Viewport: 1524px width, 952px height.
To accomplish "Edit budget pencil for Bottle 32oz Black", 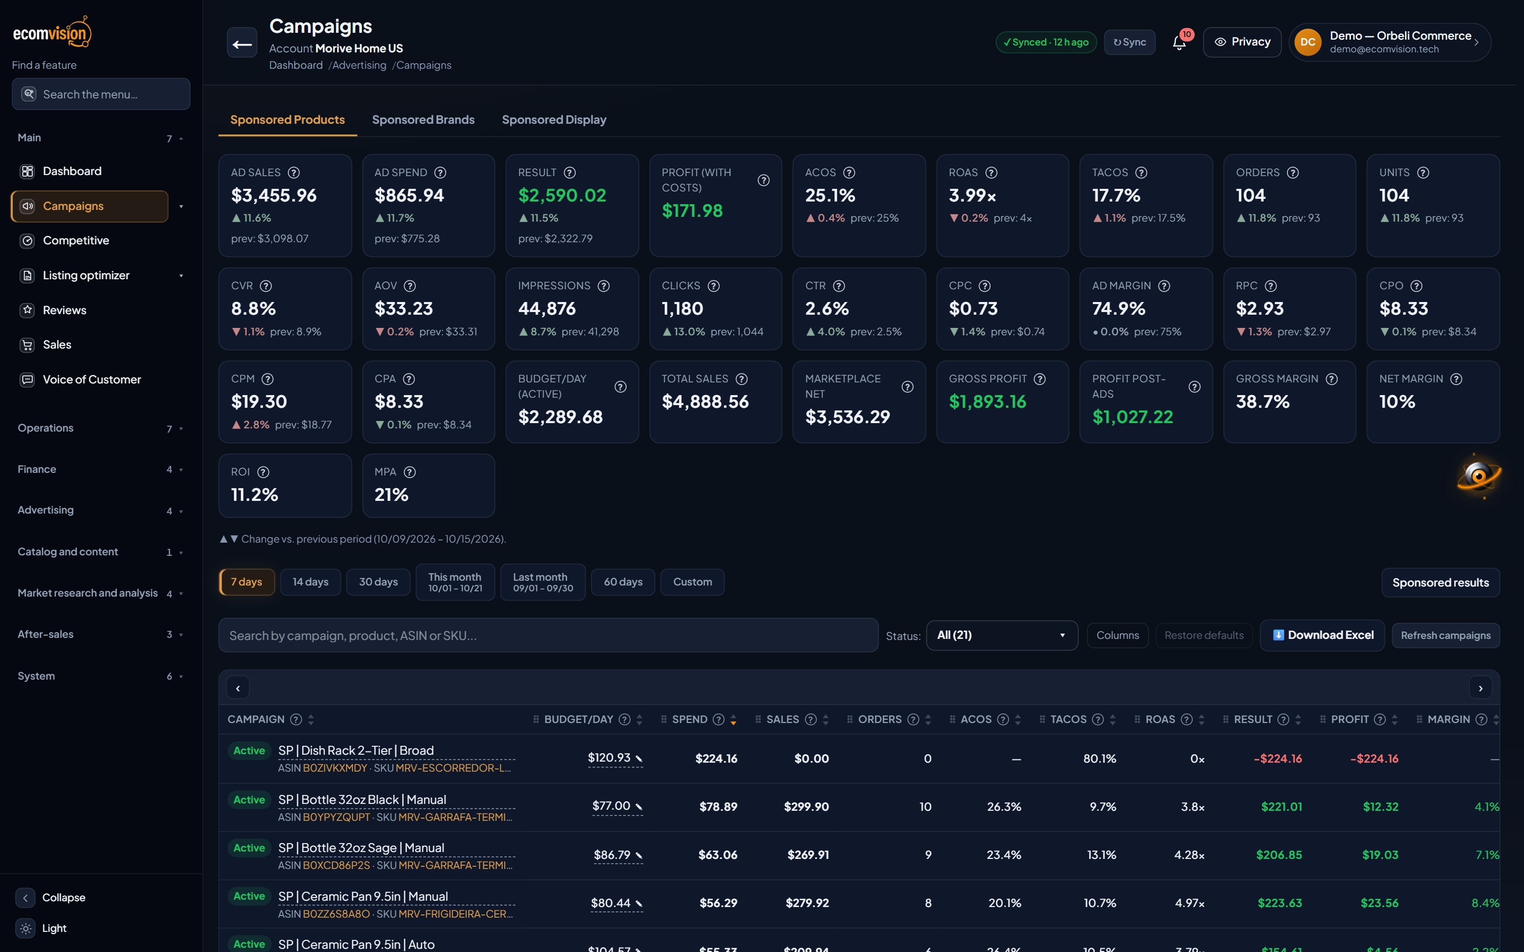I will [x=639, y=807].
